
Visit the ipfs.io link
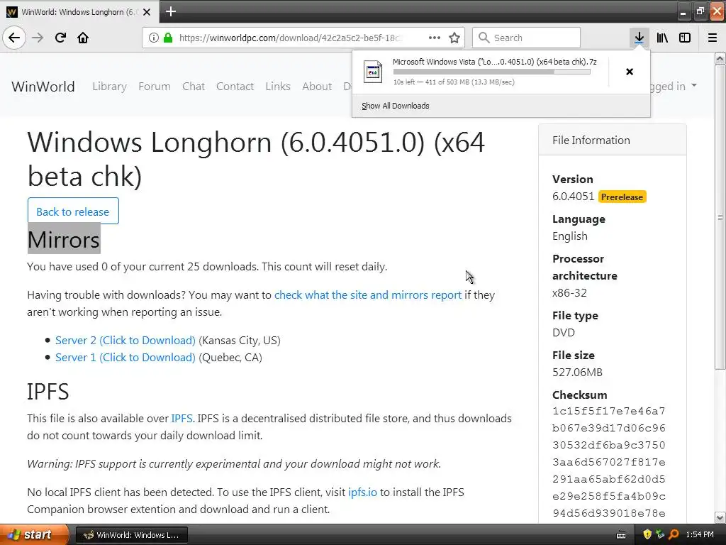(x=362, y=492)
